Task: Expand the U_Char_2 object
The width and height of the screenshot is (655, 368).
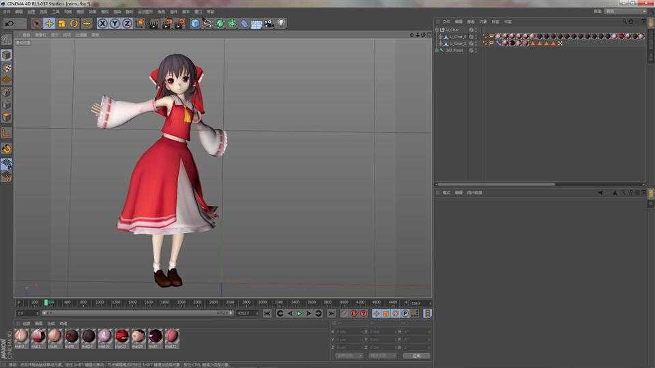Action: pos(440,44)
